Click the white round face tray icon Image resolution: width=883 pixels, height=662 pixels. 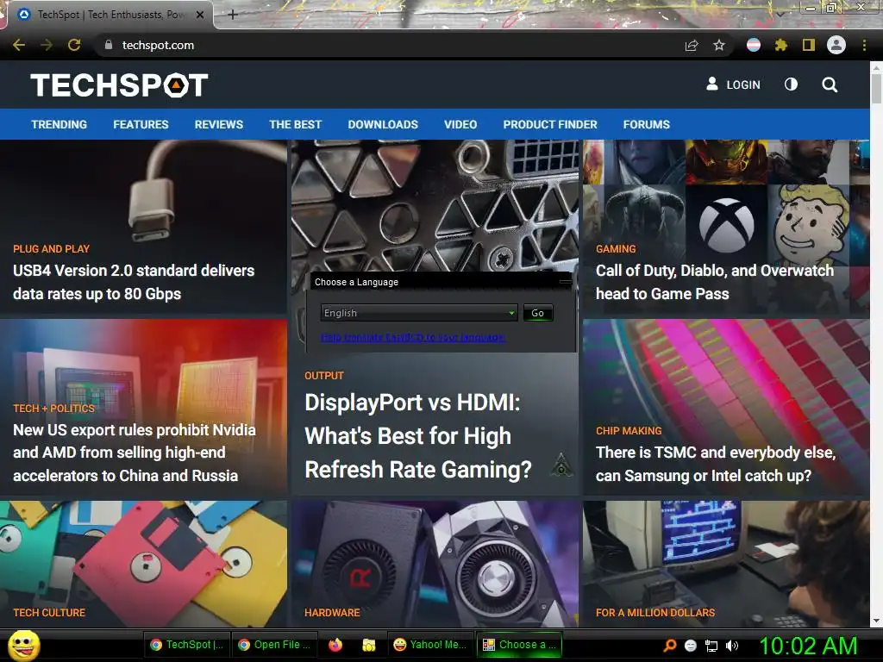tap(691, 646)
